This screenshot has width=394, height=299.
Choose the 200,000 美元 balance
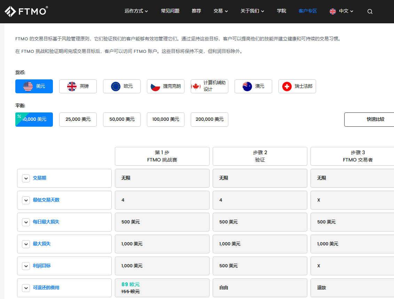(210, 120)
